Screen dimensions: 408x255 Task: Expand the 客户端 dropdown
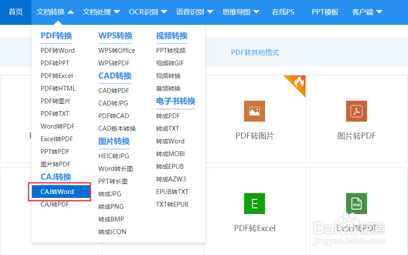pos(367,12)
